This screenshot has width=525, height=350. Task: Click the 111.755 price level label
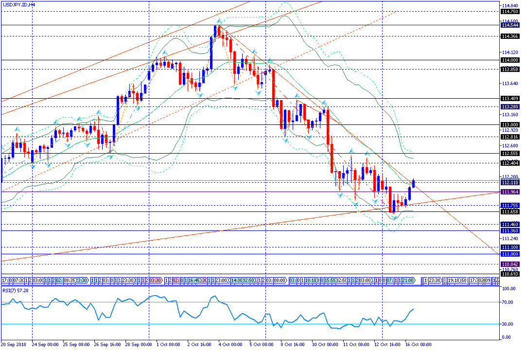(x=509, y=206)
